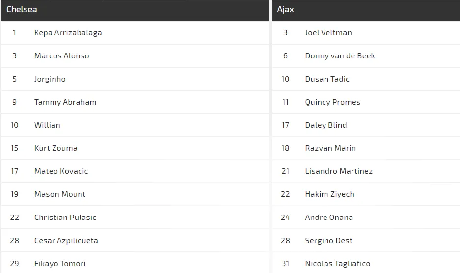Viewport: 460px width, 273px height.
Task: Click Nicolas Tagliafico's name
Action: (x=337, y=264)
